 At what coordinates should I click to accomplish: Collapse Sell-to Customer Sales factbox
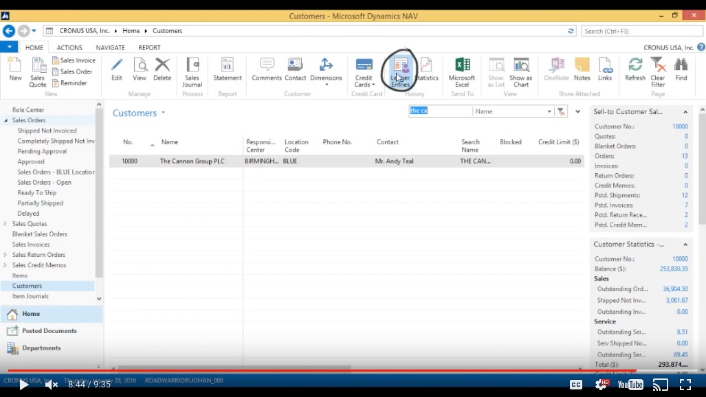685,112
